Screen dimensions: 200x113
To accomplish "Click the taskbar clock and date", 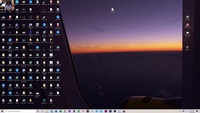I will [192, 111].
